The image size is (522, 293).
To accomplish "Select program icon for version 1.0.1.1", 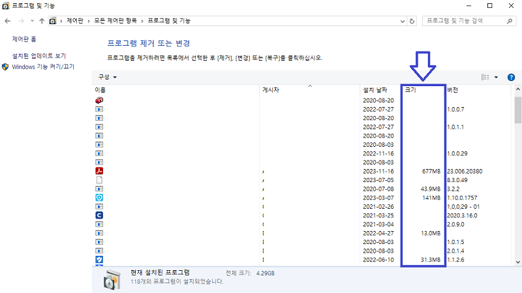I will pos(99,127).
